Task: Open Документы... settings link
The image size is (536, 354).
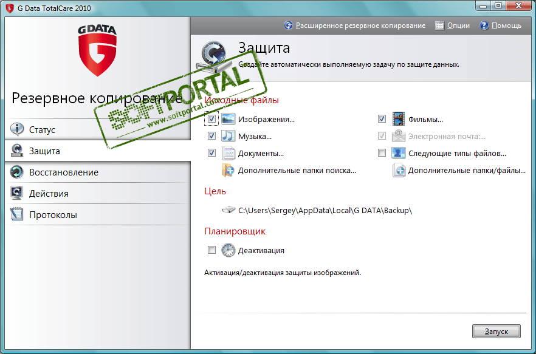Action: (x=261, y=154)
